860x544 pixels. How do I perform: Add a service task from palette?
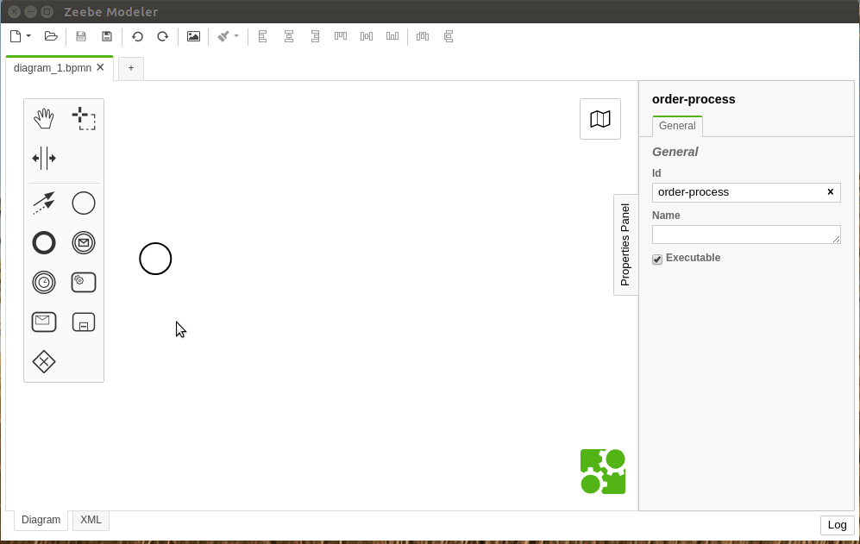(x=84, y=282)
